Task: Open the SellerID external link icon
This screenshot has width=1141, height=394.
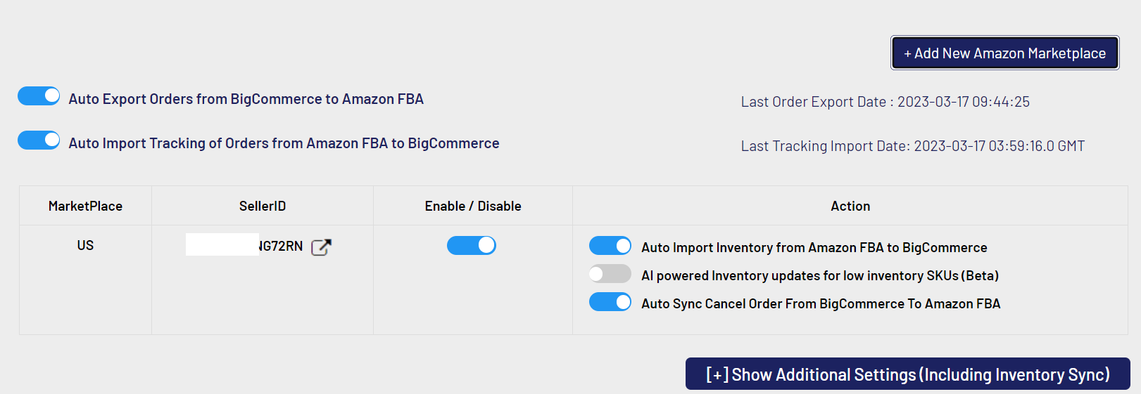Action: [321, 247]
